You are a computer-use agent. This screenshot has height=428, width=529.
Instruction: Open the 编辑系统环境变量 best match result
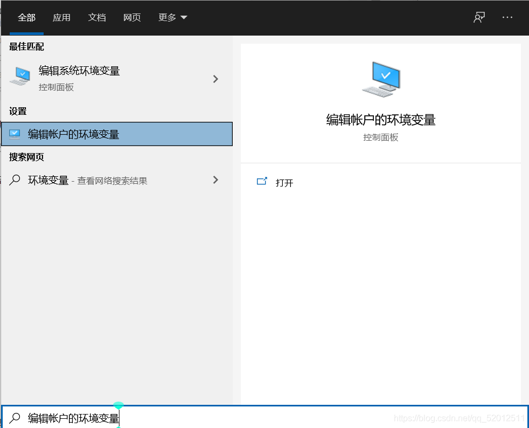point(117,79)
